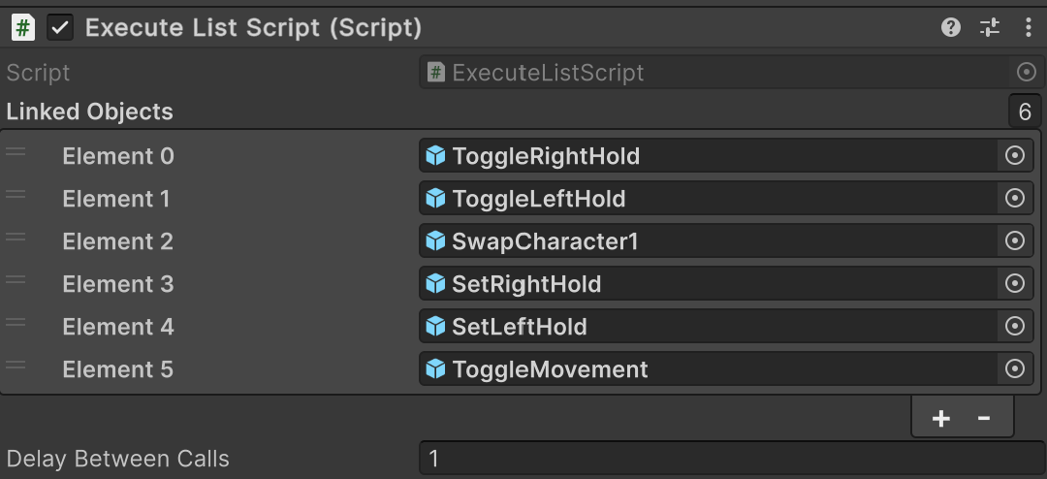
Task: Click the Element 0 drag handle
Action: point(16,152)
